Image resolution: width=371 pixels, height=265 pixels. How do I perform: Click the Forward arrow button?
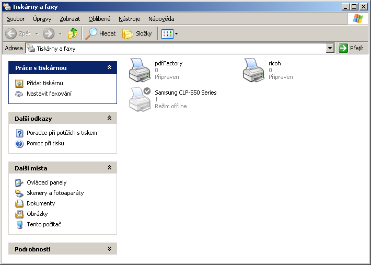pyautogui.click(x=49, y=33)
